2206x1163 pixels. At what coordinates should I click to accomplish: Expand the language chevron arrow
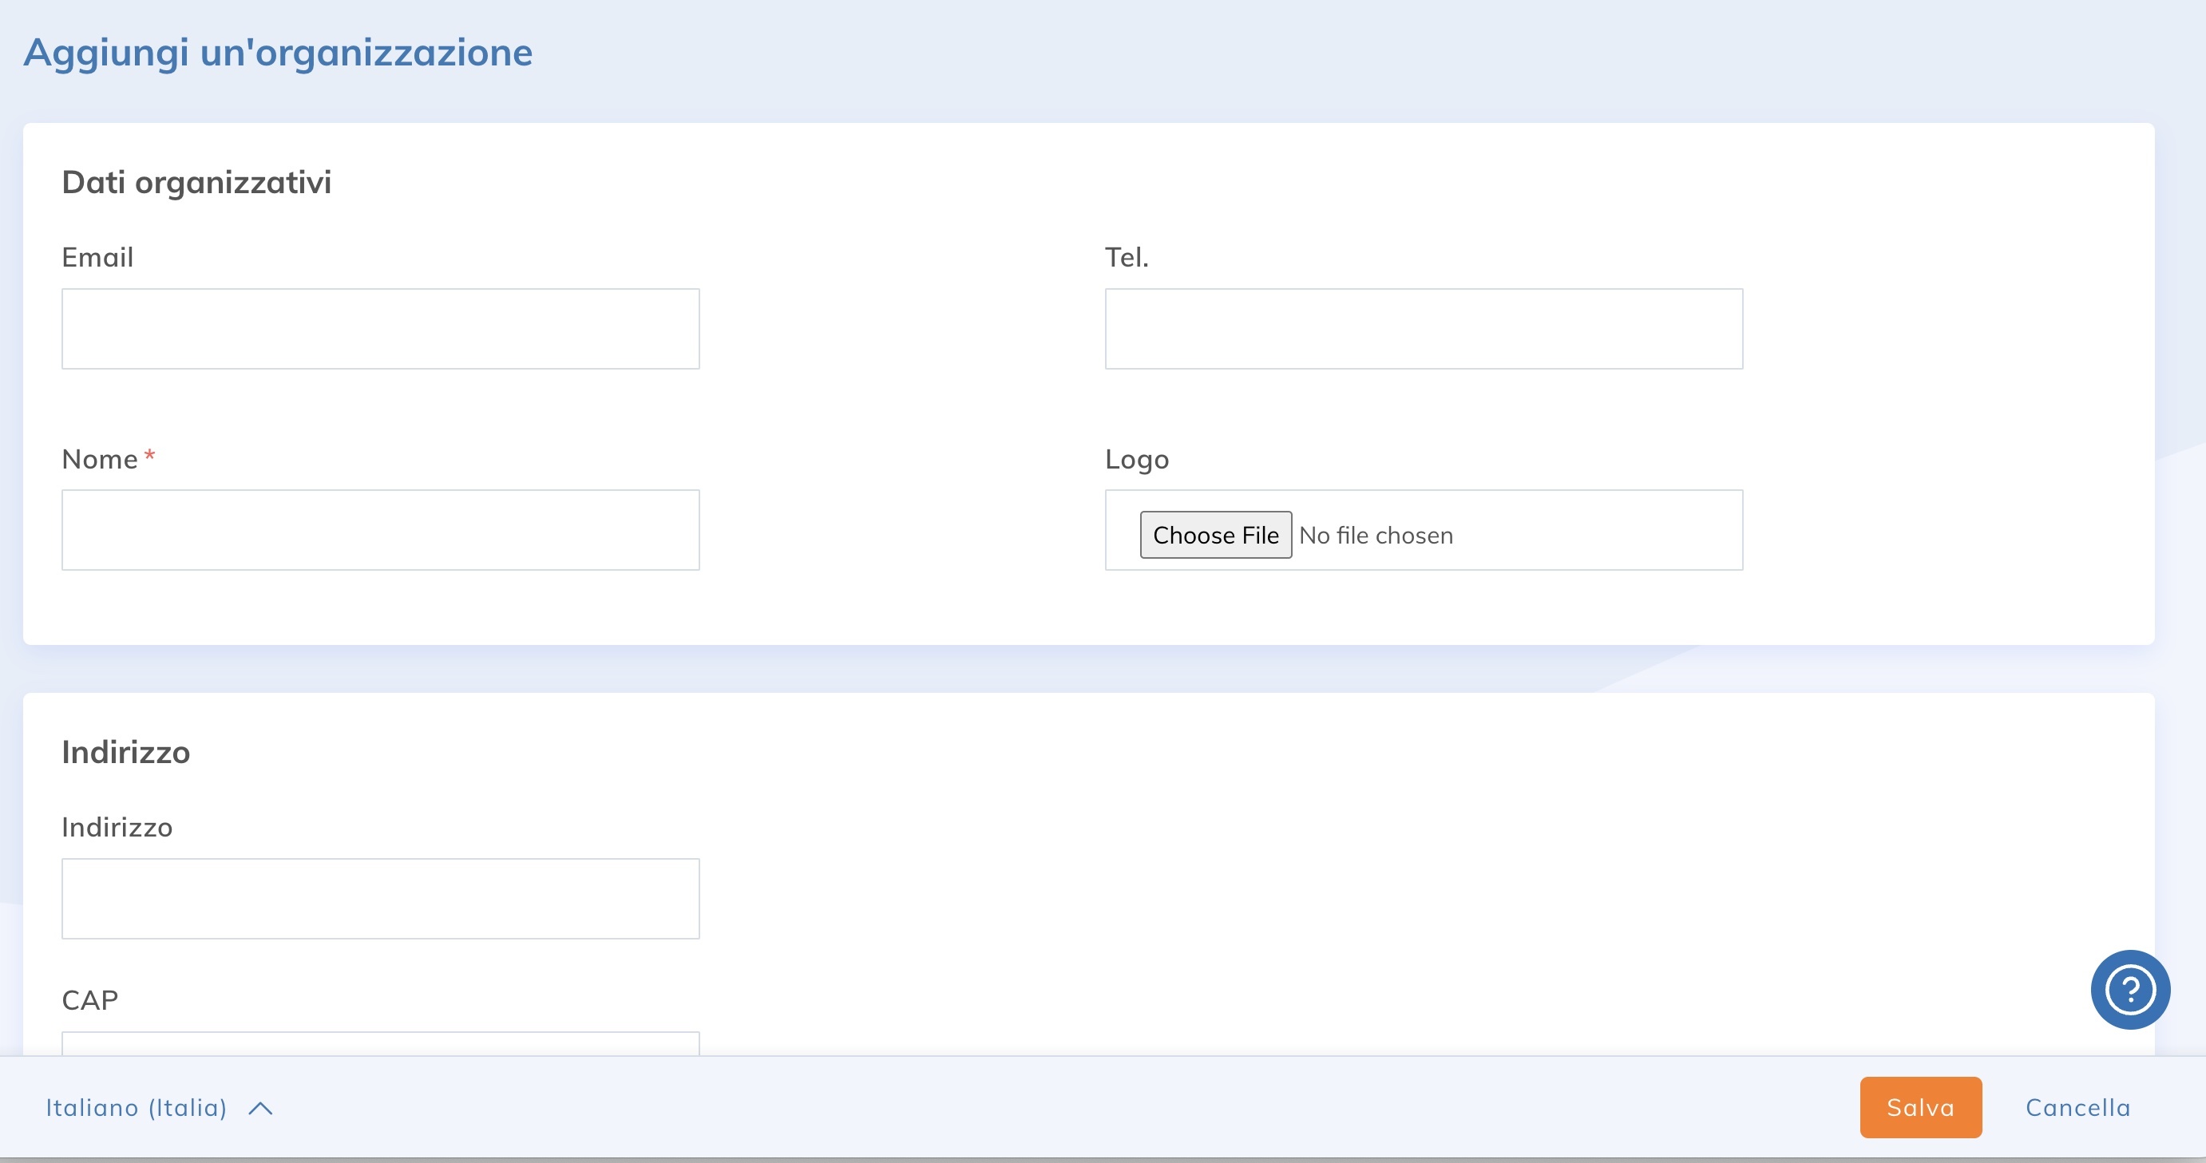point(260,1108)
